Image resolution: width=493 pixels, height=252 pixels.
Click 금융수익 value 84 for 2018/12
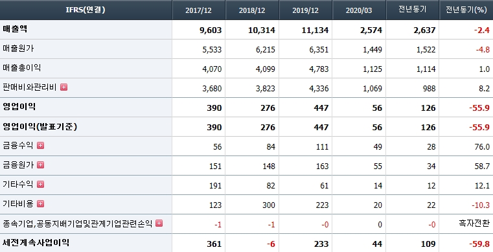[x=270, y=147]
